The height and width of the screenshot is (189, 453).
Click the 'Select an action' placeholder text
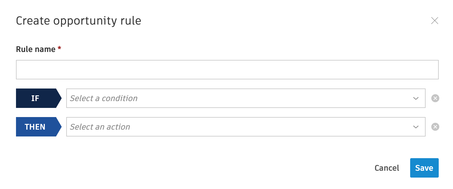100,127
